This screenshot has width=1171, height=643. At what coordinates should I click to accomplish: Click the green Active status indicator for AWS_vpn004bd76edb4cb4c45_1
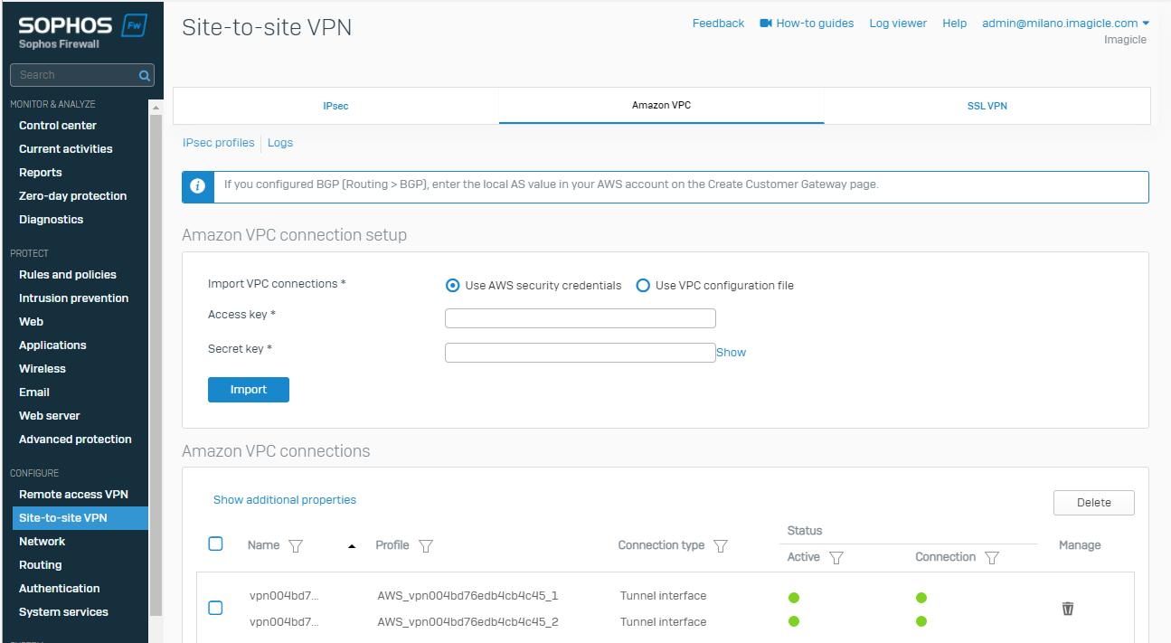(x=794, y=598)
